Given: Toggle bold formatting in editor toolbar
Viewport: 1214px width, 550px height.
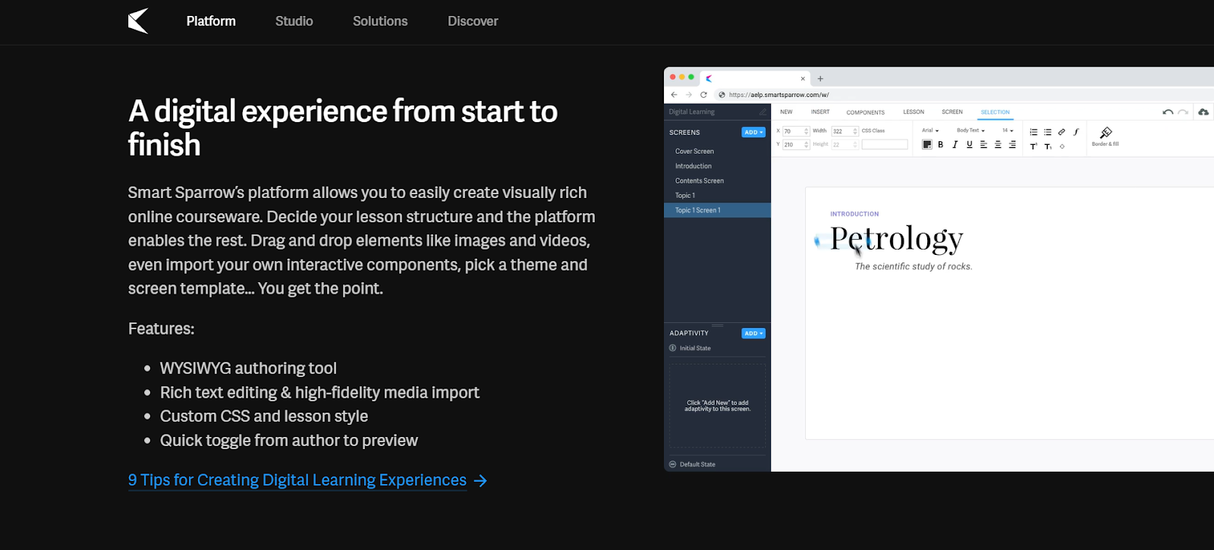Looking at the screenshot, I should pyautogui.click(x=941, y=144).
